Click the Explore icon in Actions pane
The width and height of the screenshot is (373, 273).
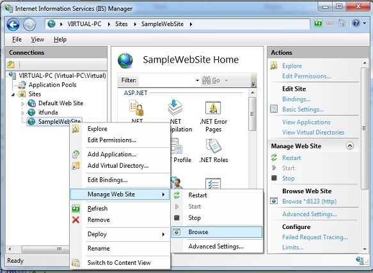(274, 66)
